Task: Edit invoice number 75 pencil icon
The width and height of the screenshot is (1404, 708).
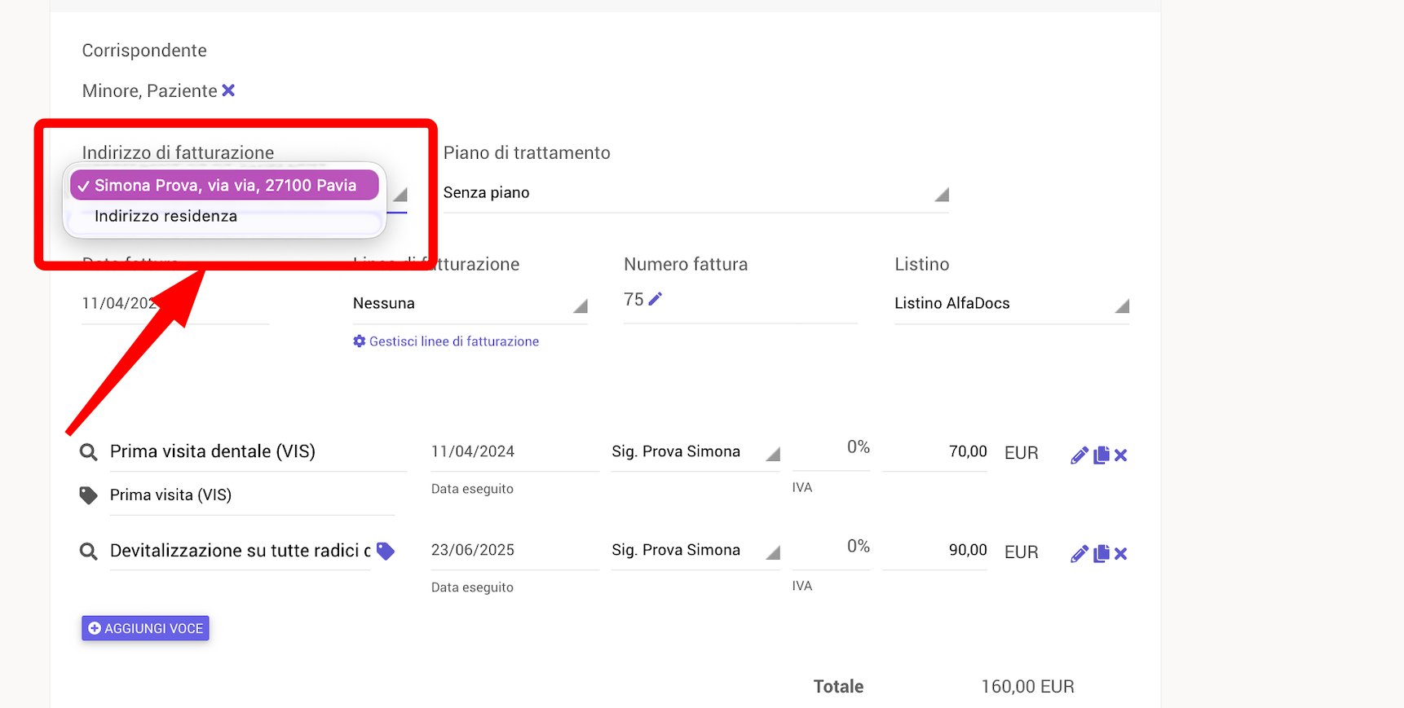Action: (655, 299)
